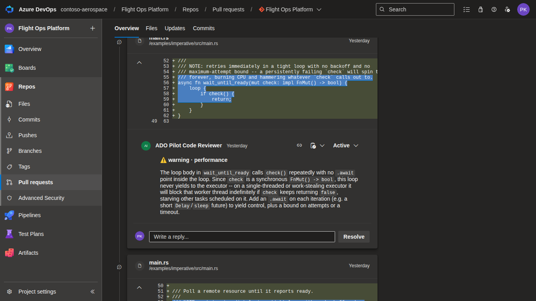Viewport: 536px width, 301px height.
Task: Open the PK account avatar in header
Action: click(523, 9)
